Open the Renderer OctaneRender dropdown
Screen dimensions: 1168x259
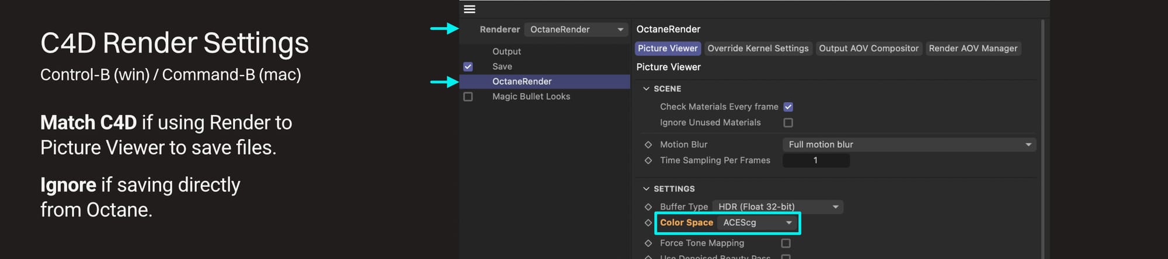click(x=576, y=29)
